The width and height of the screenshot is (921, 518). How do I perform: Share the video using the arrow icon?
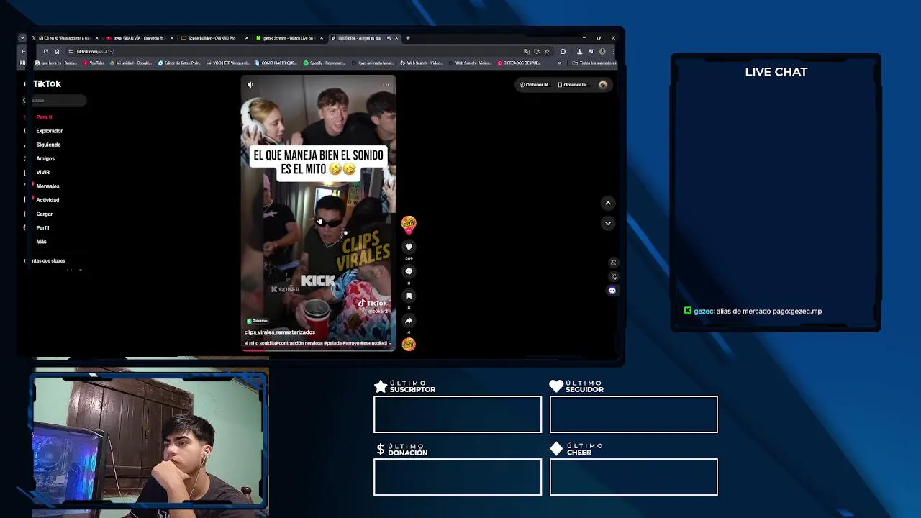click(409, 321)
